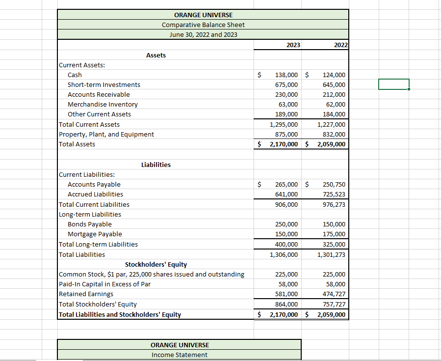Click the ORANGE UNIVERSE title cell

point(203,15)
